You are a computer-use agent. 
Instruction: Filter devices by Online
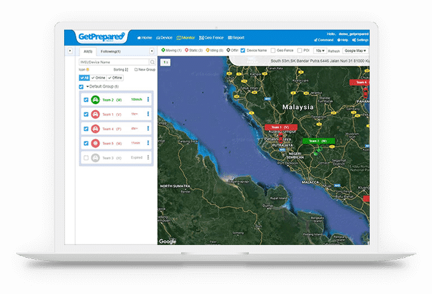point(99,77)
